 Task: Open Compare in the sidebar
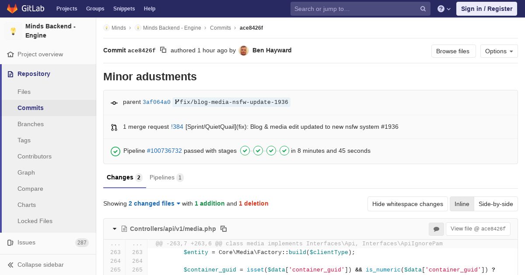[x=30, y=189]
